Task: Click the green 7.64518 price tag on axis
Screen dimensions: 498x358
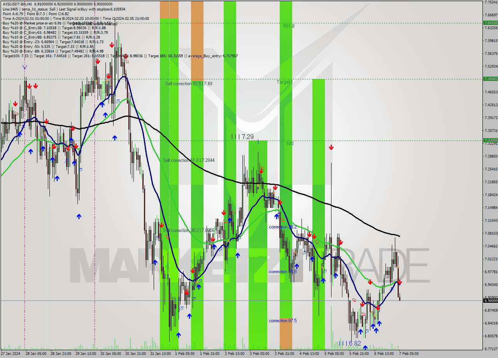Action: [x=490, y=23]
